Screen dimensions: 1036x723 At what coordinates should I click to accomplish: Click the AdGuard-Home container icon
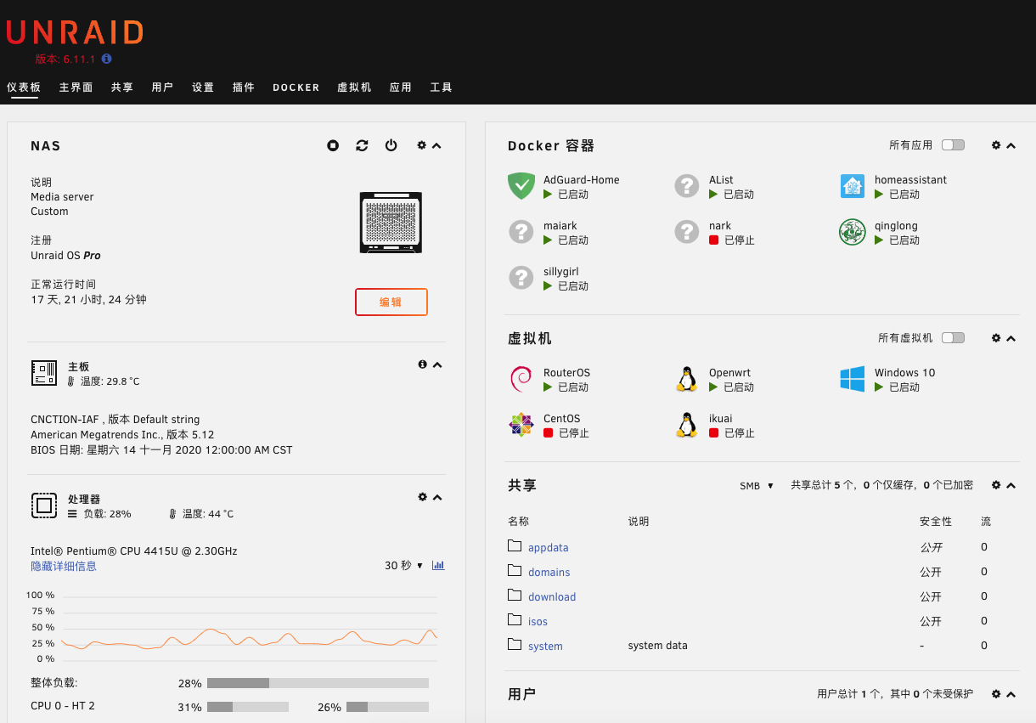coord(521,186)
